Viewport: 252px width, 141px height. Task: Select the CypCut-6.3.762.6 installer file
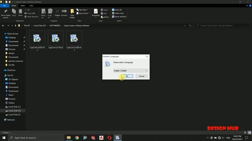[x=56, y=40]
